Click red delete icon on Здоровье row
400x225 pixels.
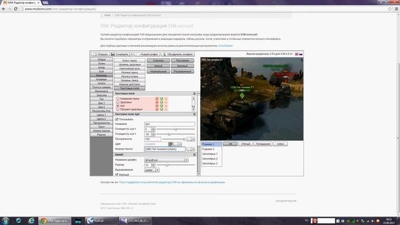pos(157,102)
